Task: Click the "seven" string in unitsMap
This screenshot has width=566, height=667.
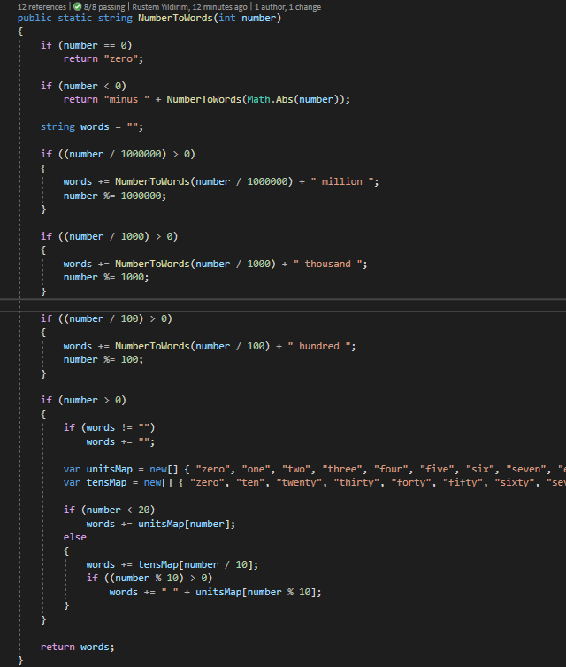Action: click(526, 469)
